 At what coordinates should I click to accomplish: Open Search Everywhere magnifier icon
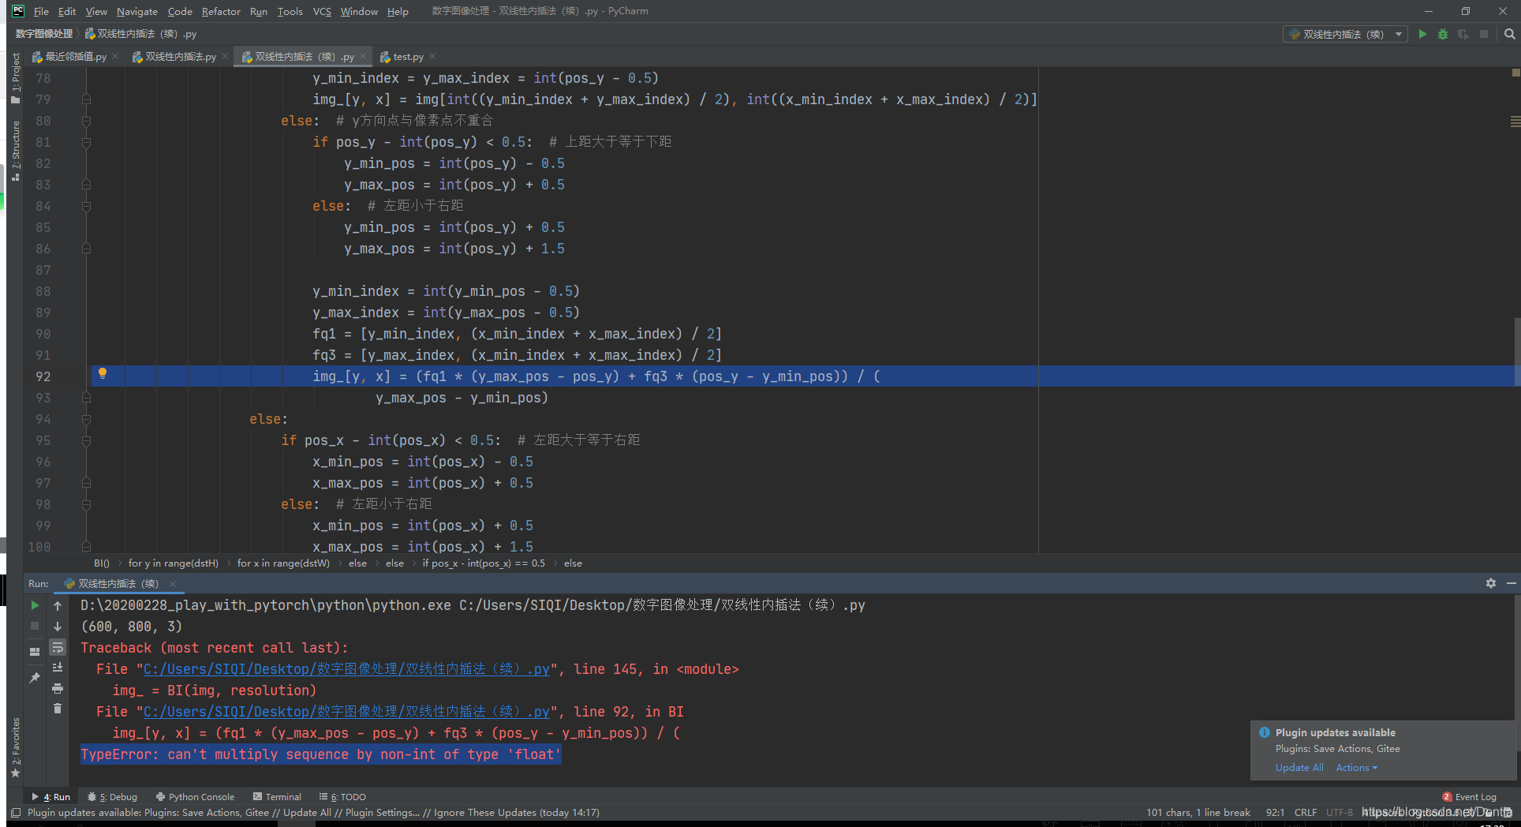point(1509,34)
